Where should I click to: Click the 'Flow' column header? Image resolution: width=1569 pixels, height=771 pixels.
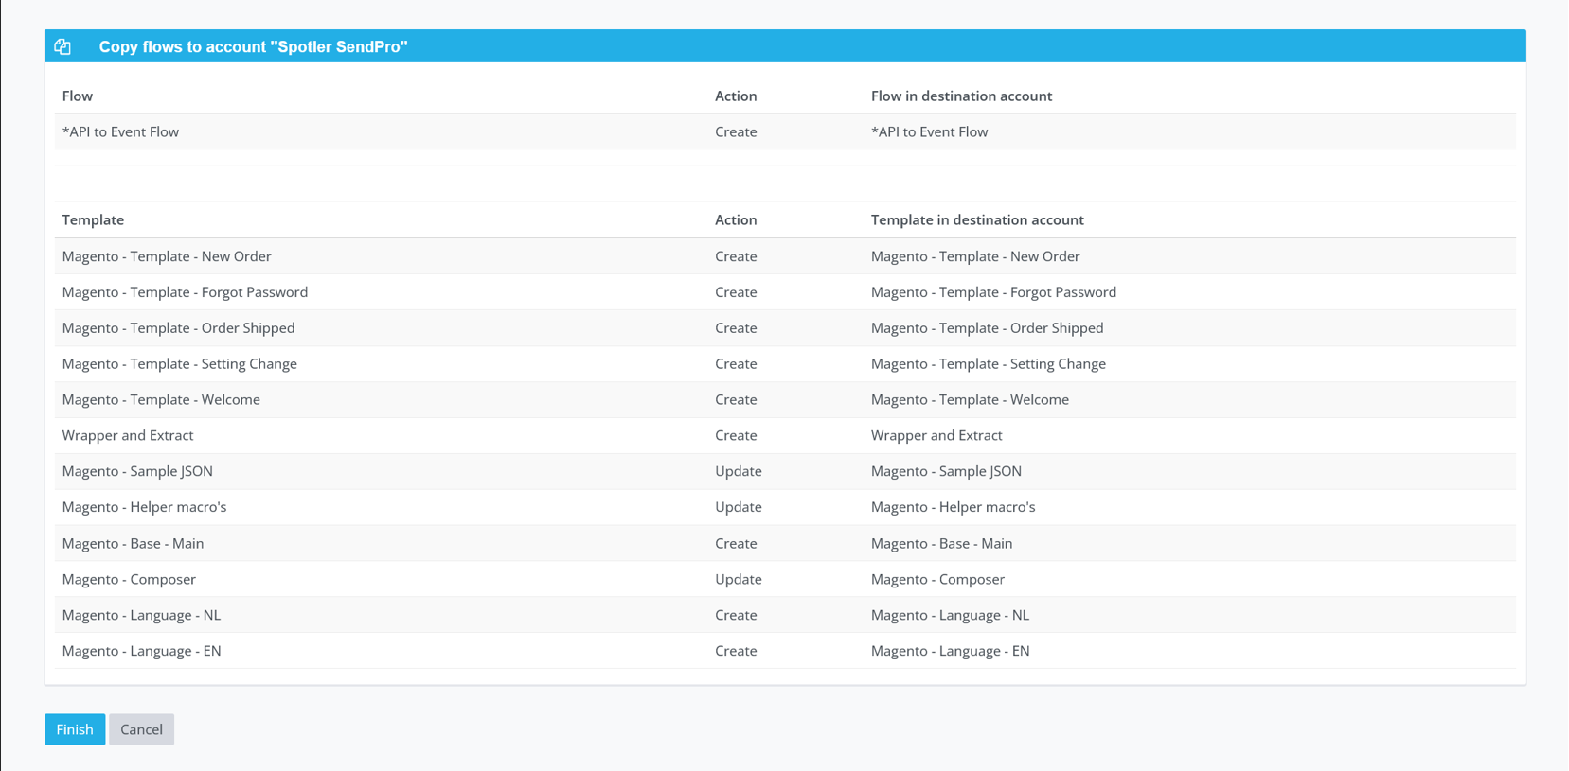coord(77,96)
